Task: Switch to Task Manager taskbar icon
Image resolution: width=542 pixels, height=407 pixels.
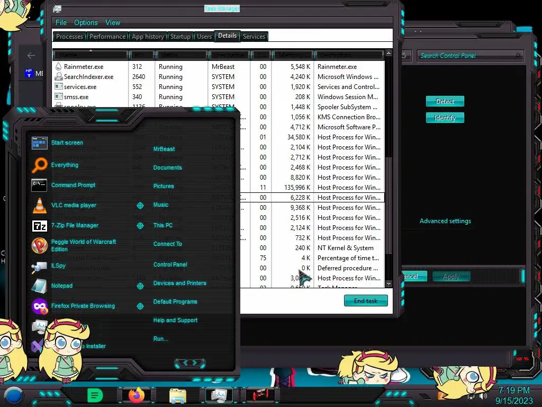Action: 219,395
